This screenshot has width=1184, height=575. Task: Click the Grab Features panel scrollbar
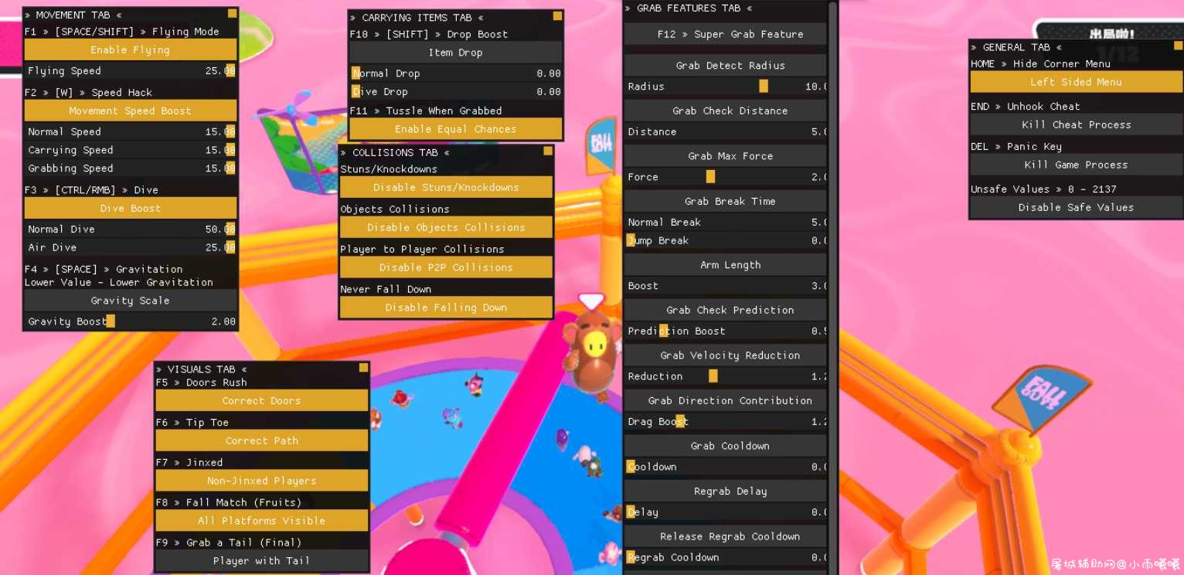pyautogui.click(x=833, y=287)
